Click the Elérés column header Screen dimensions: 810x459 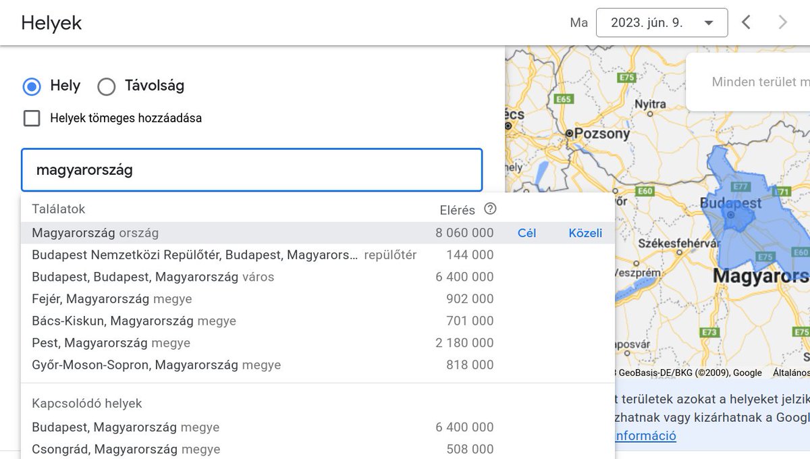tap(458, 210)
